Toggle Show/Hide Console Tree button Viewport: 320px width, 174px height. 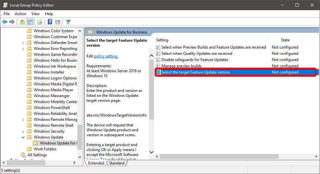(x=30, y=22)
